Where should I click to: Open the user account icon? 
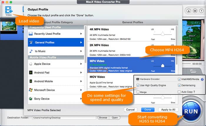coord(189,11)
